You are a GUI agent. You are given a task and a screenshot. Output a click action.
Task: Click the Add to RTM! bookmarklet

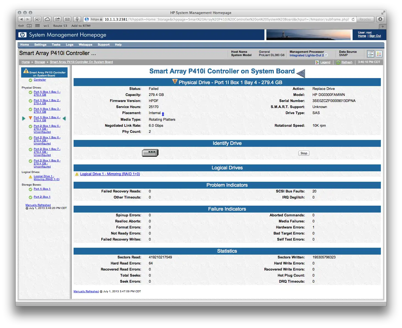(81, 26)
